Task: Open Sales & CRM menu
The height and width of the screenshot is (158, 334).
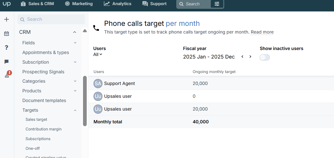Action: pyautogui.click(x=37, y=4)
